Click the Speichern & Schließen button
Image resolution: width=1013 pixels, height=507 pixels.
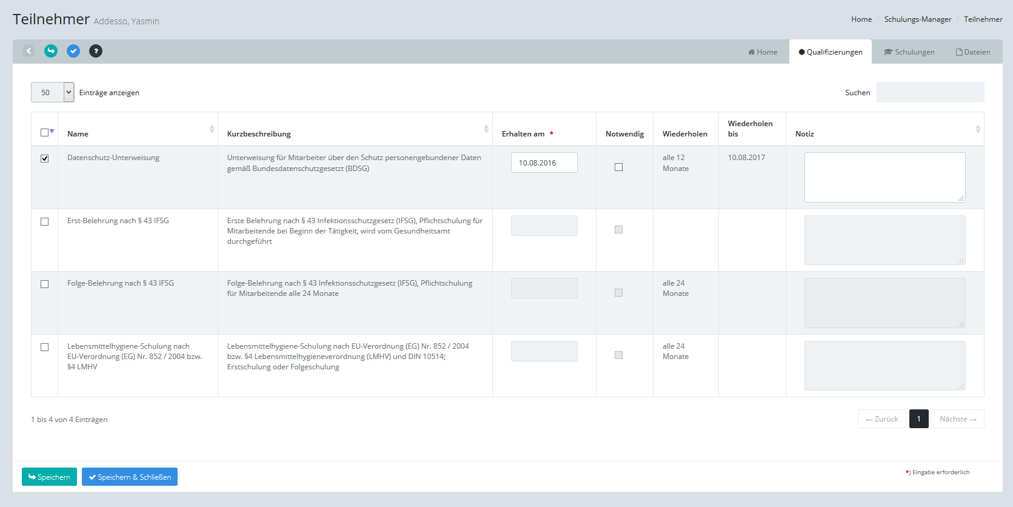[130, 477]
